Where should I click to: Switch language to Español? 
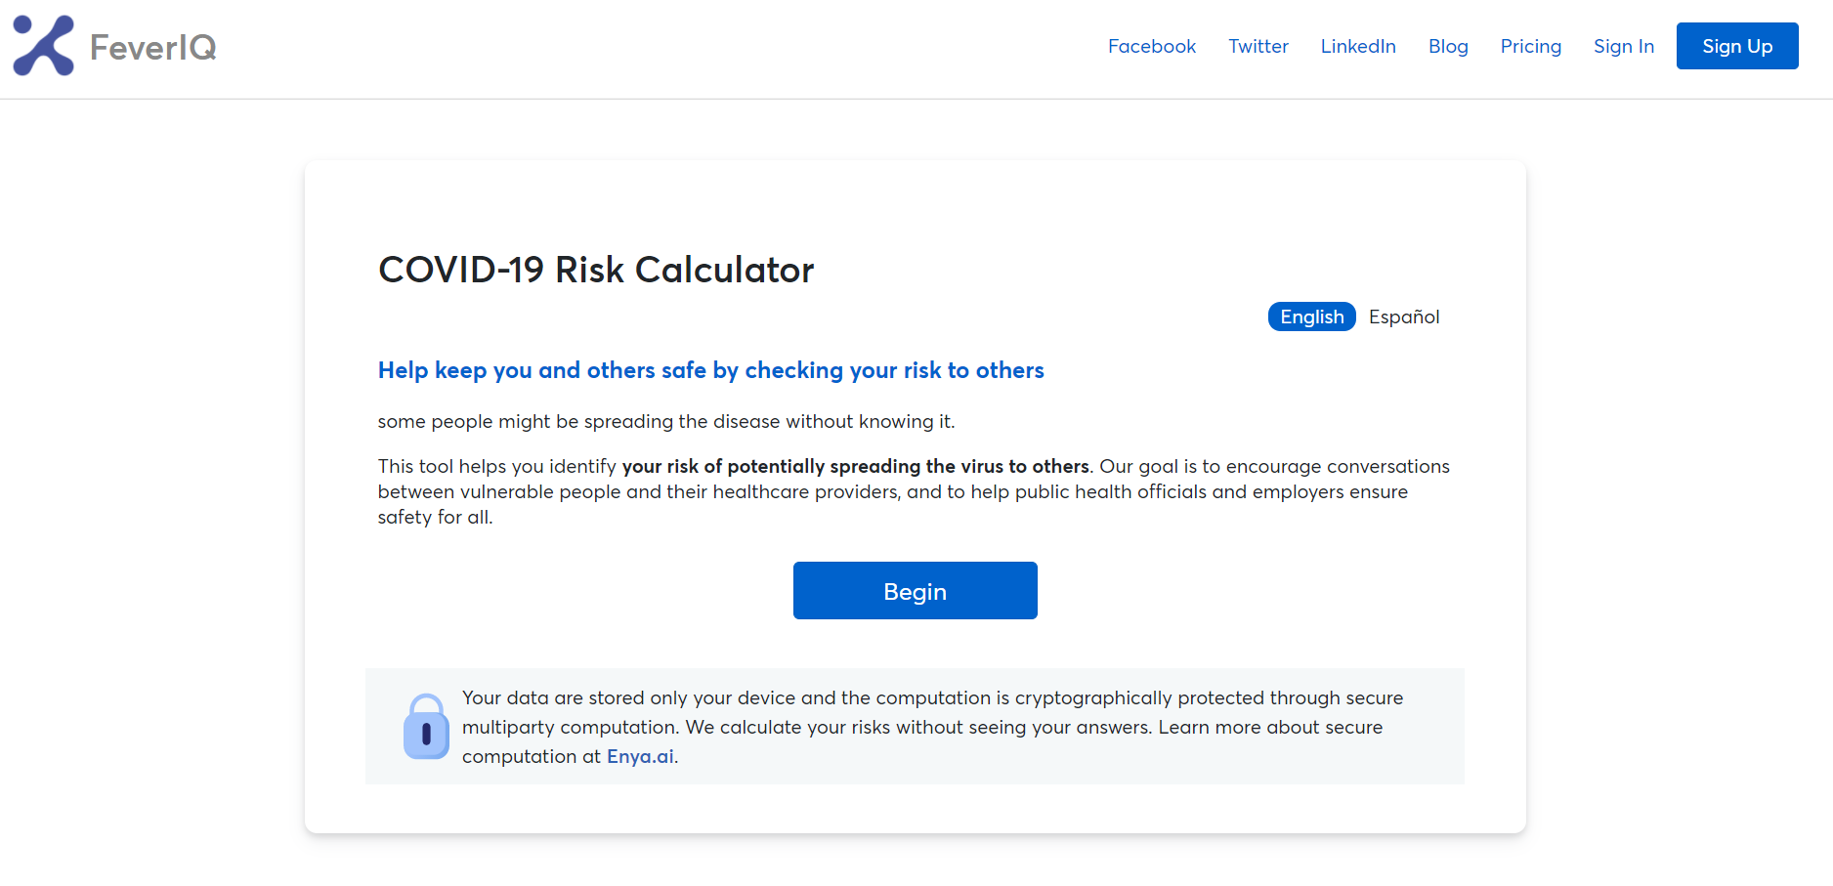coord(1403,316)
